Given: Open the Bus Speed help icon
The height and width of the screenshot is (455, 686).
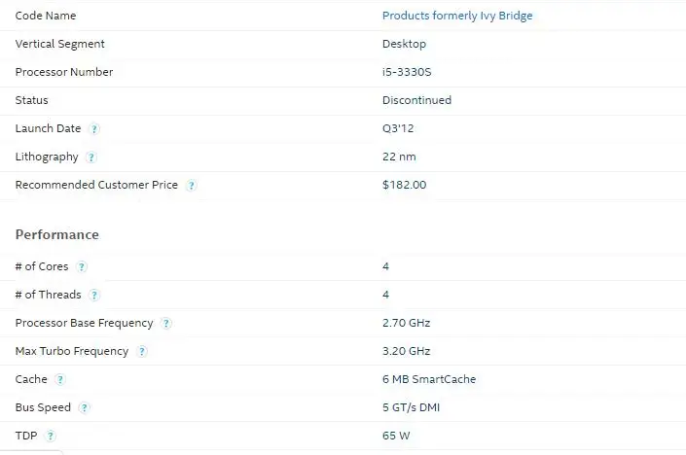Looking at the screenshot, I should tap(84, 407).
